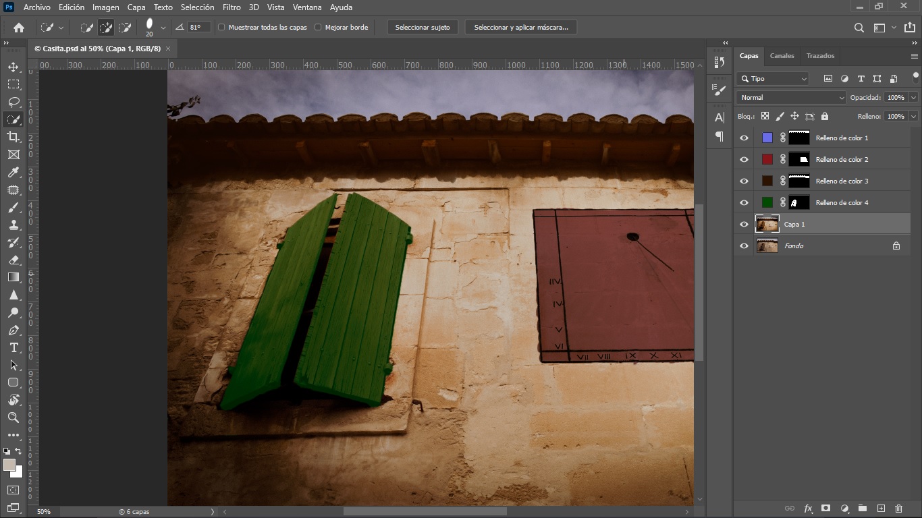922x518 pixels.
Task: Click Seleccionar y aplicar máscara button
Action: point(521,28)
